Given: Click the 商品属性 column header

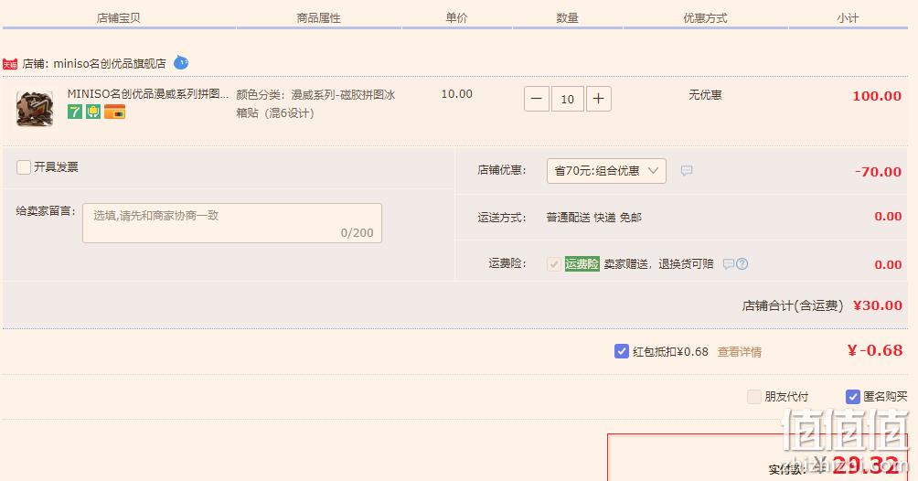Looking at the screenshot, I should pyautogui.click(x=318, y=18).
